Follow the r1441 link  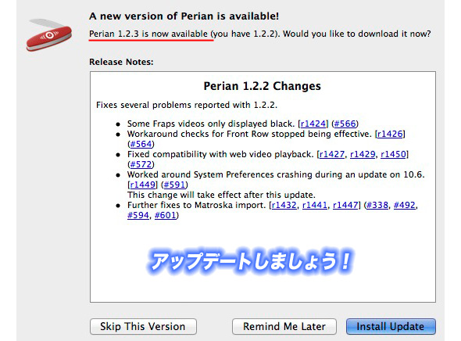click(315, 205)
